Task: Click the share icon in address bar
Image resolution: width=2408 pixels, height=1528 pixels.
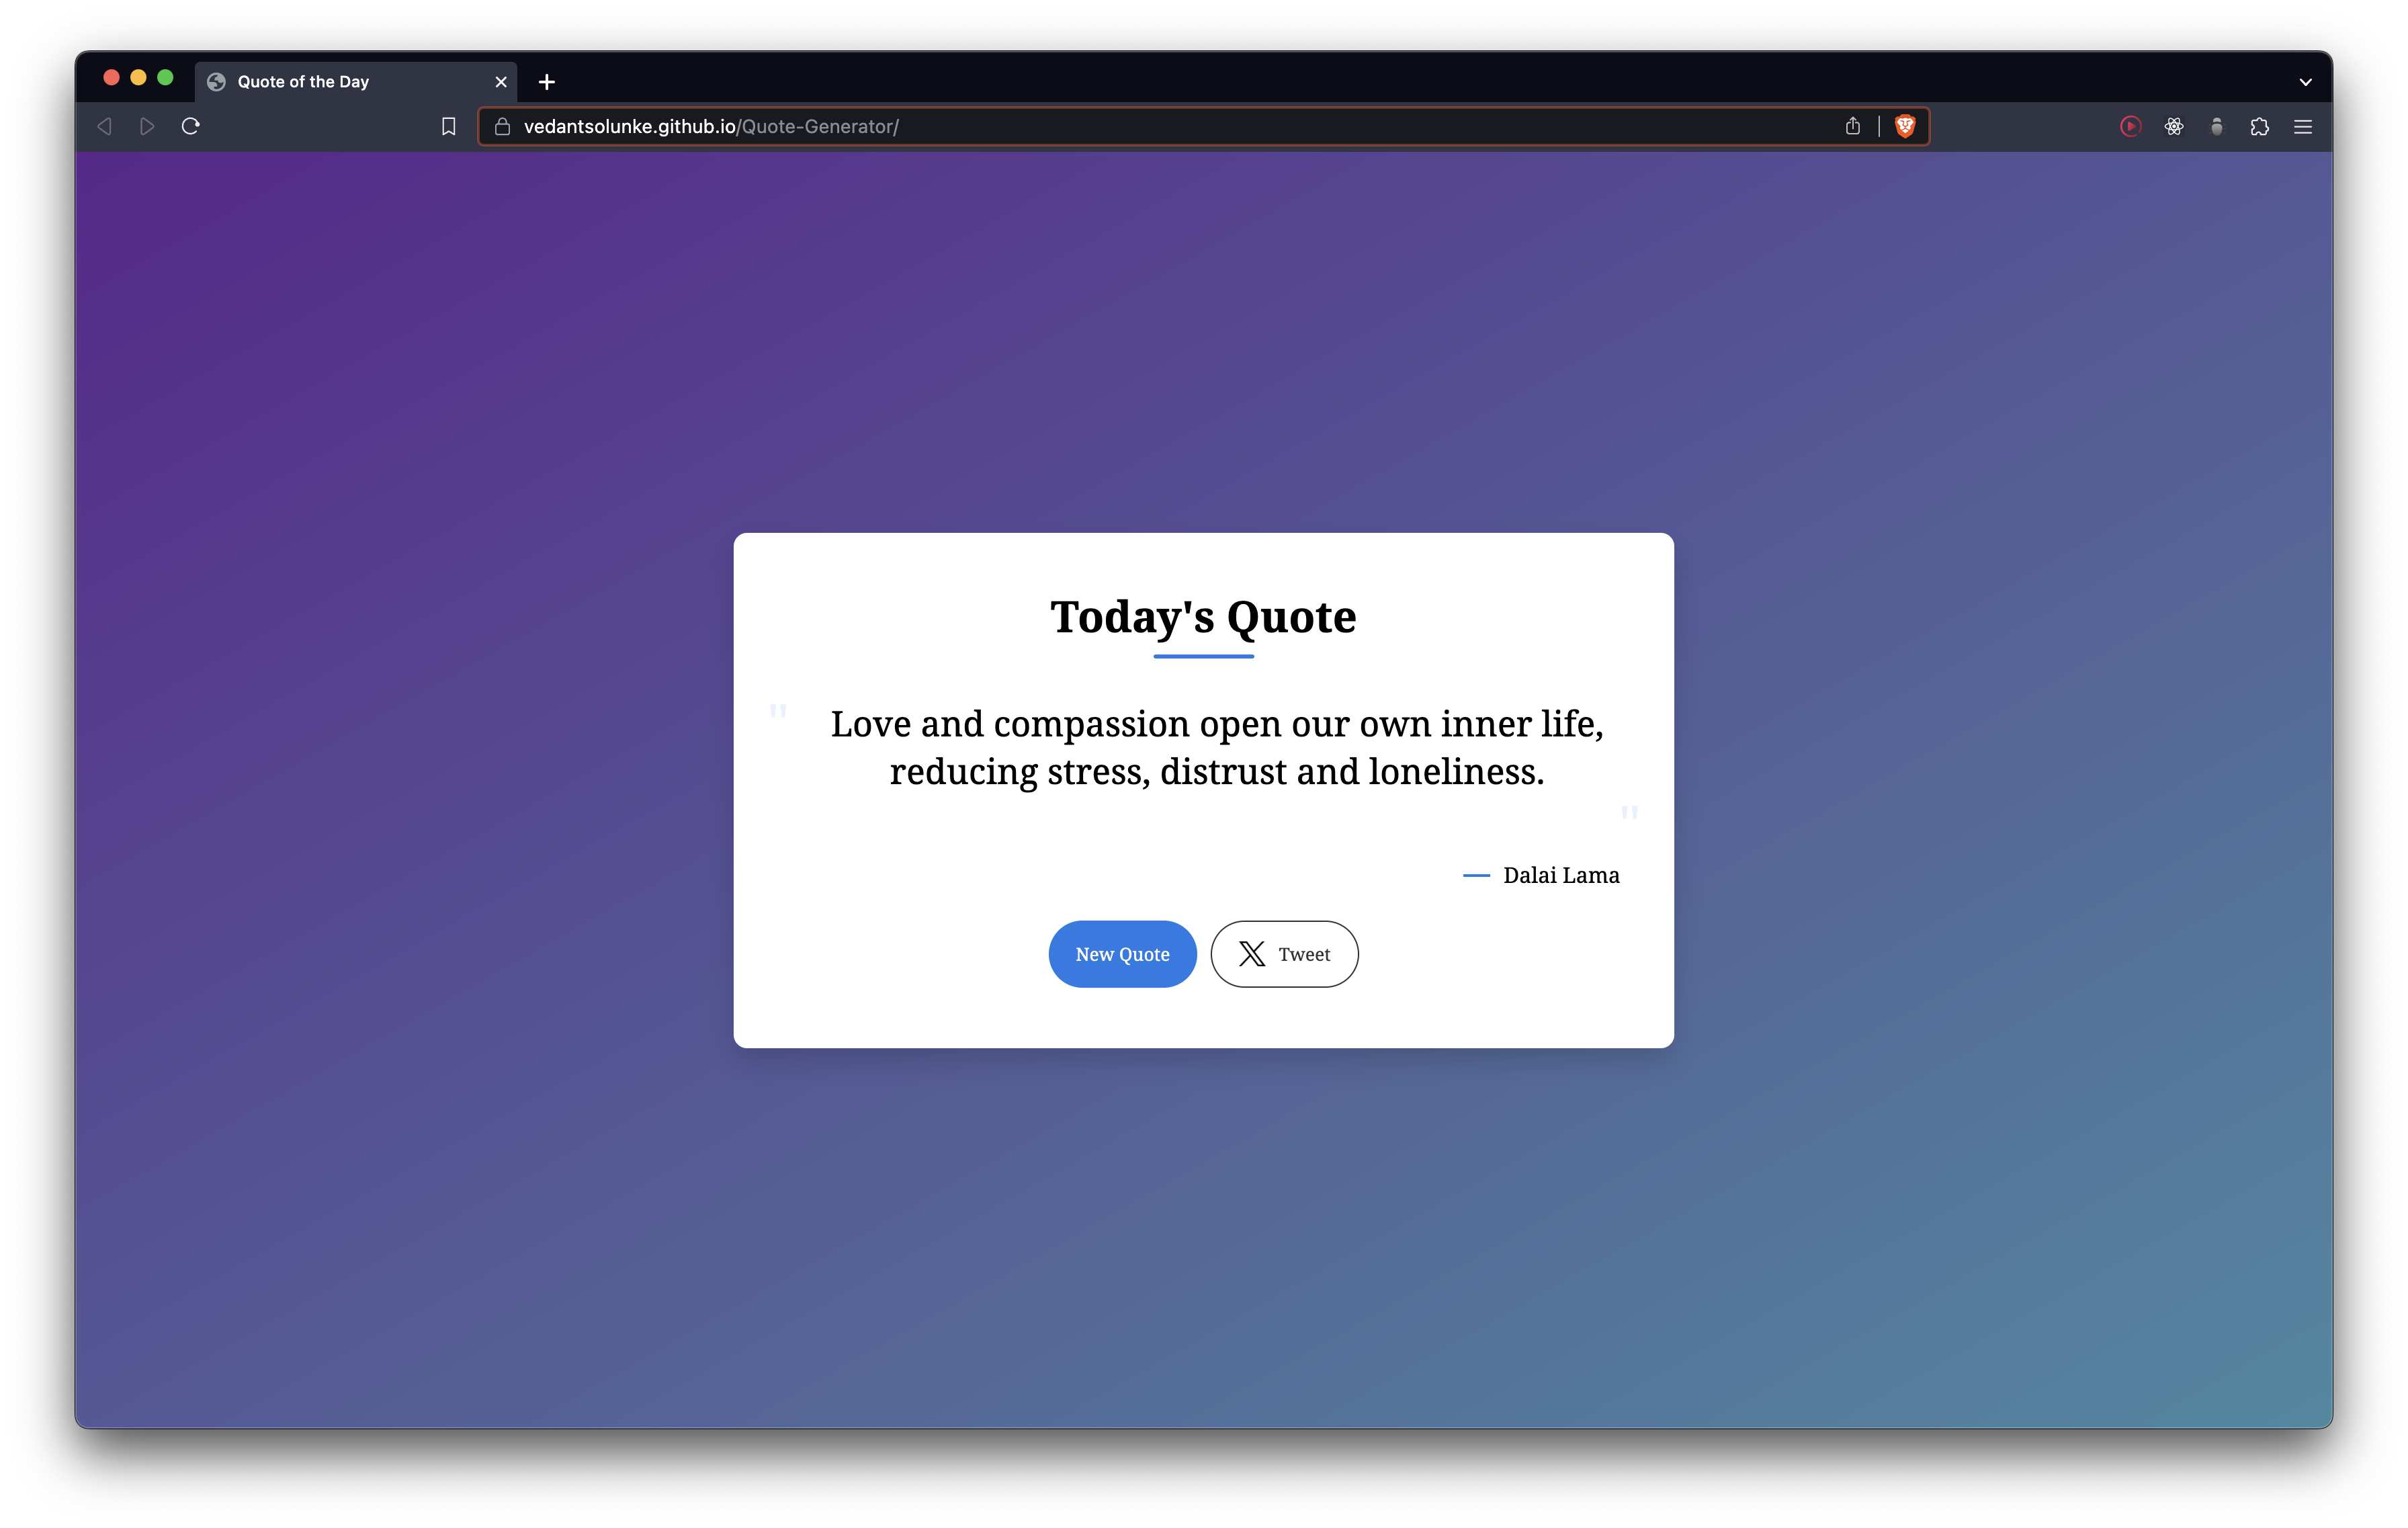Action: point(1852,126)
